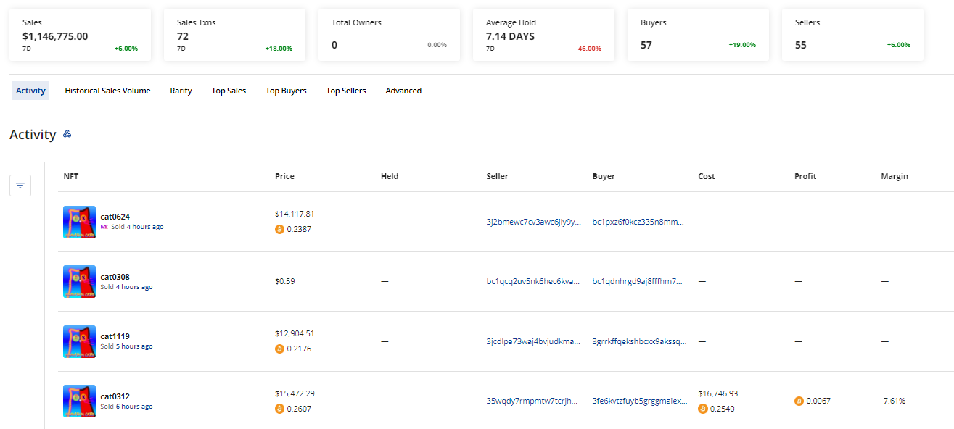
Task: Open the Top Buyers tab
Action: 286,91
